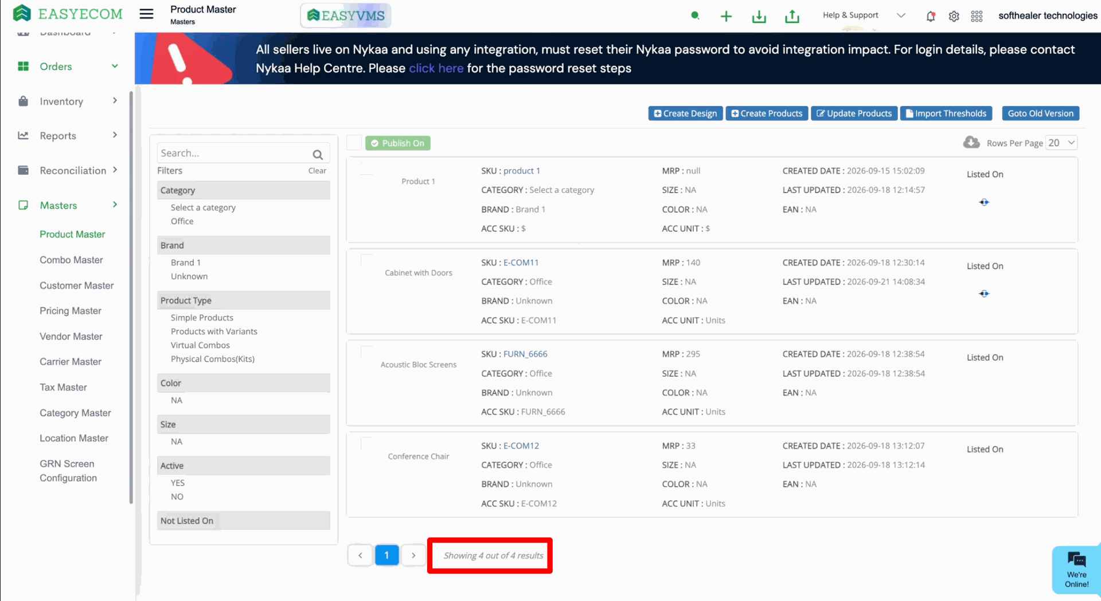Open the We're Online chat widget
The image size is (1101, 601).
pyautogui.click(x=1076, y=569)
